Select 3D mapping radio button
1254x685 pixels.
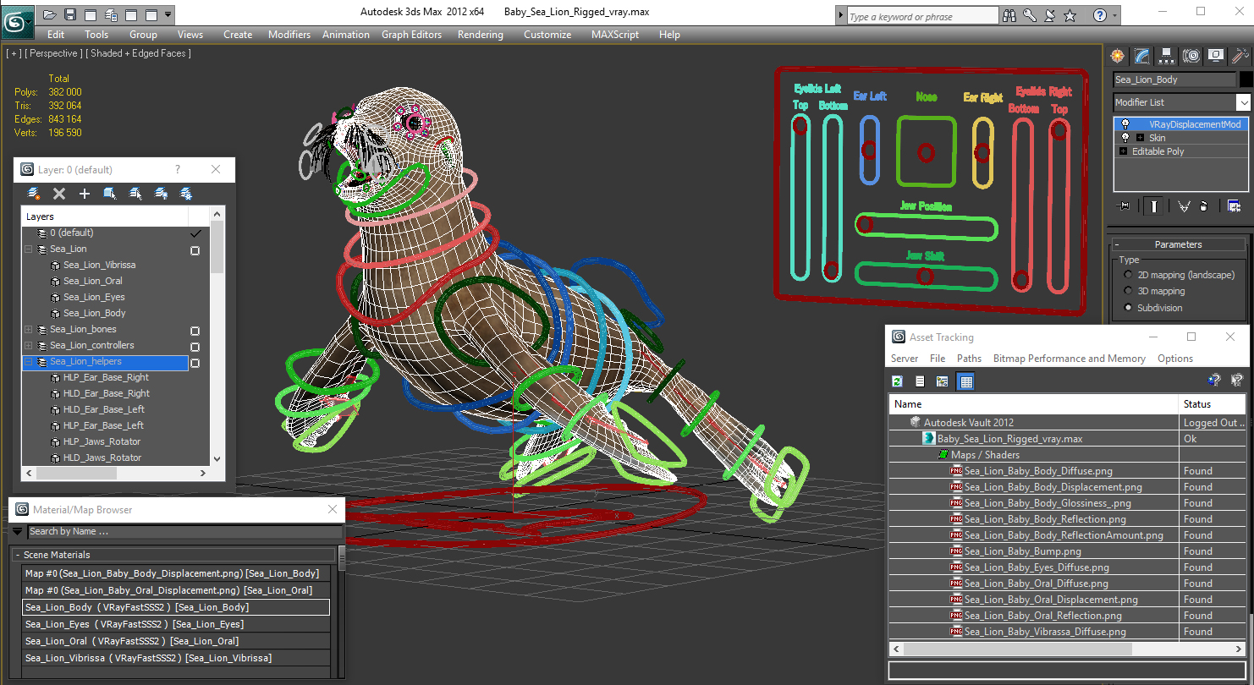tap(1128, 291)
